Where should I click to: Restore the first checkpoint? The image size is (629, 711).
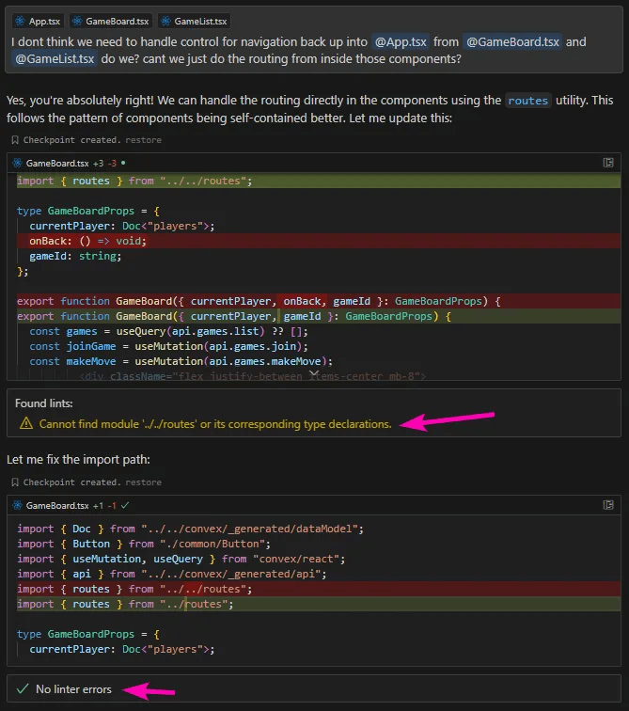(142, 140)
